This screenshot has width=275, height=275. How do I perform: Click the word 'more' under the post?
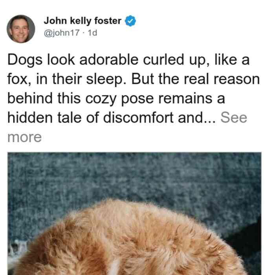tap(24, 137)
